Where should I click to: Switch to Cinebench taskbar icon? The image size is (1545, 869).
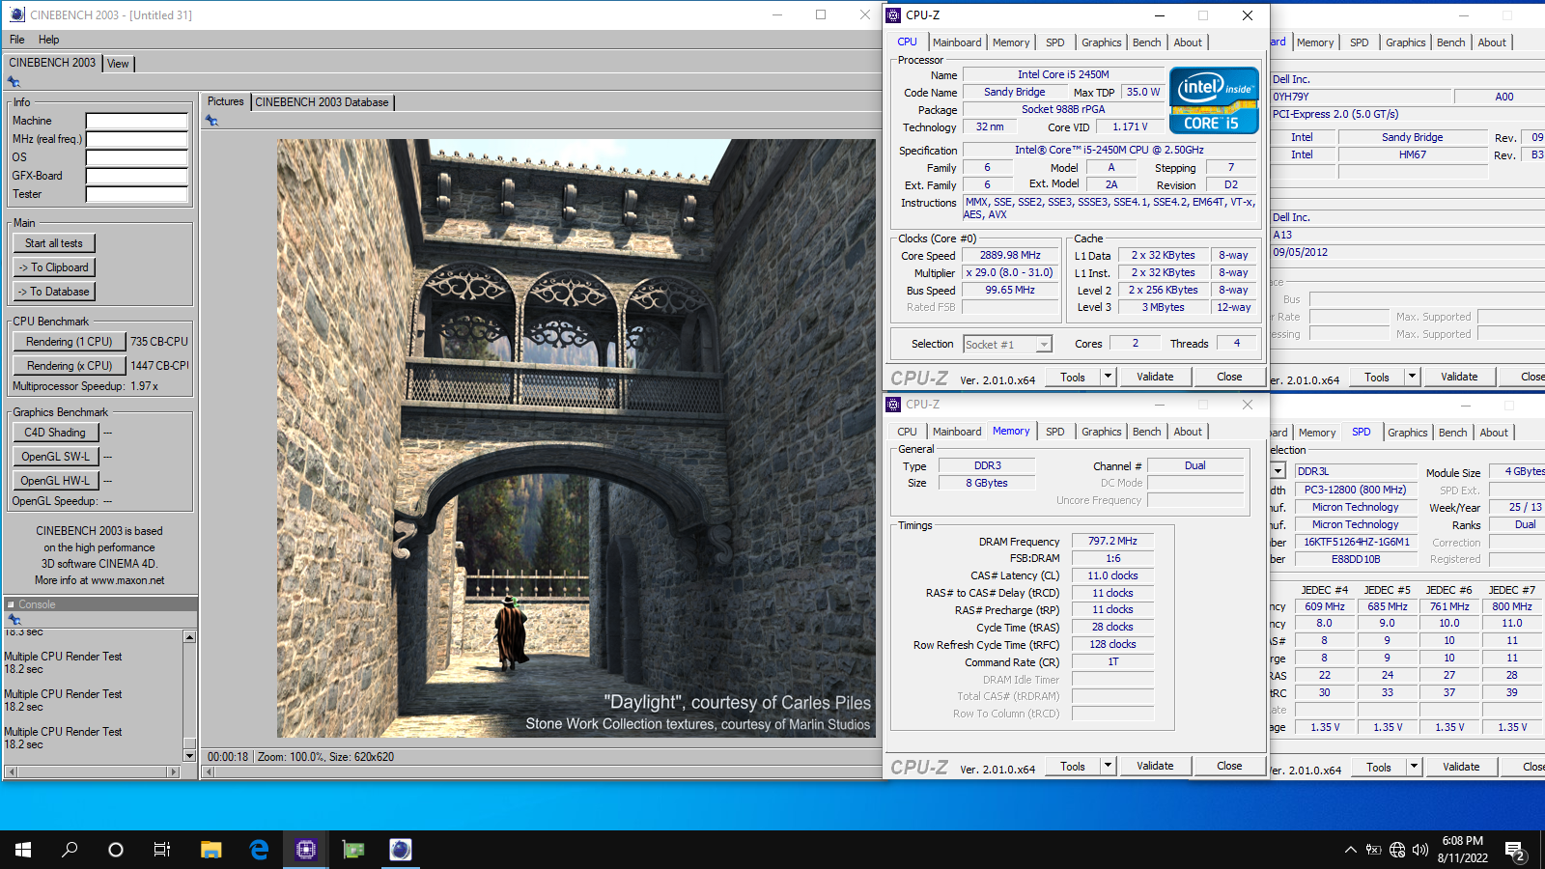coord(401,850)
